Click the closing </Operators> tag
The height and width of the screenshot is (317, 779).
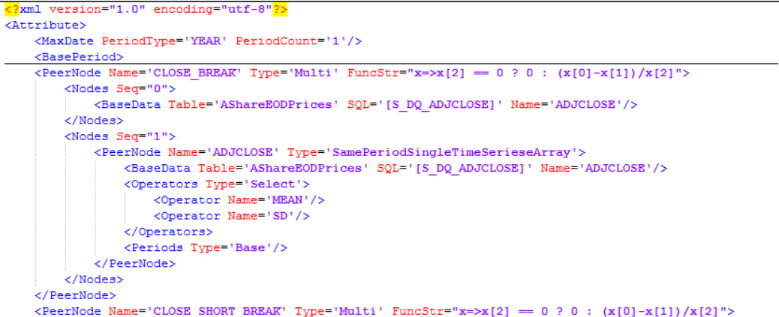click(168, 232)
